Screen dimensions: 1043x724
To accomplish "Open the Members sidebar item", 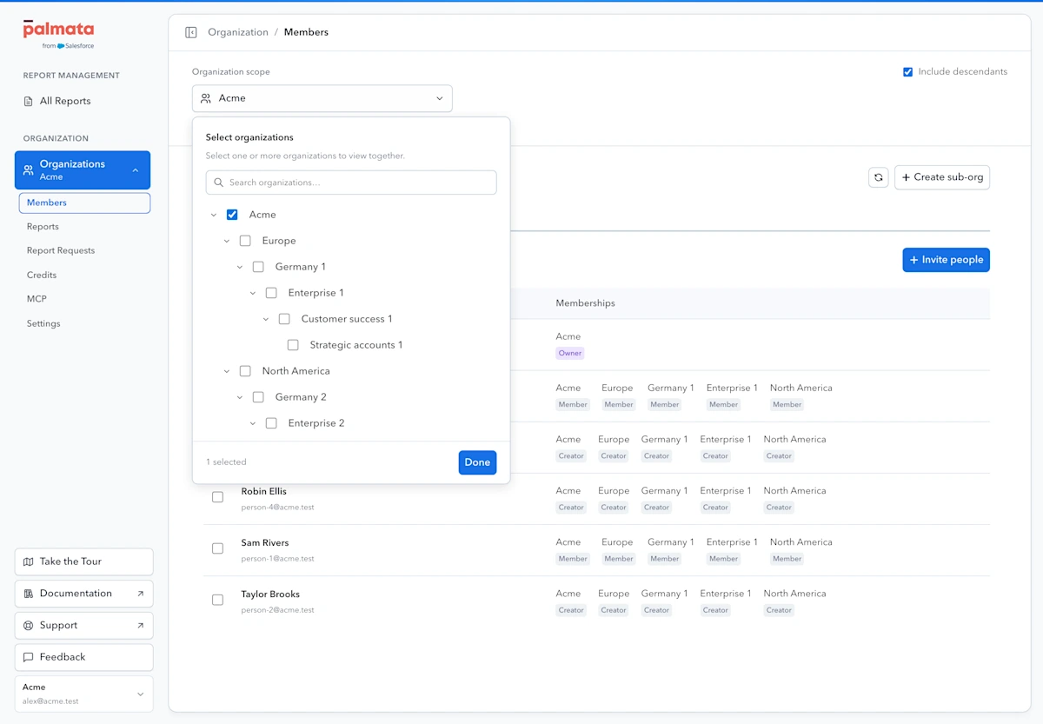I will [x=84, y=203].
